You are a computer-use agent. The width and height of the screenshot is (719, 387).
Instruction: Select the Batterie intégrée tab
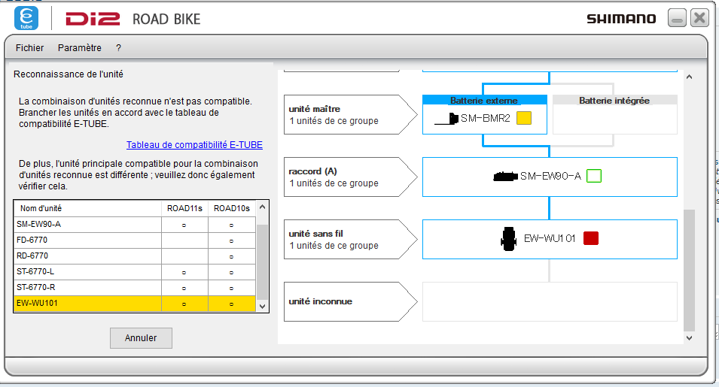coord(614,100)
